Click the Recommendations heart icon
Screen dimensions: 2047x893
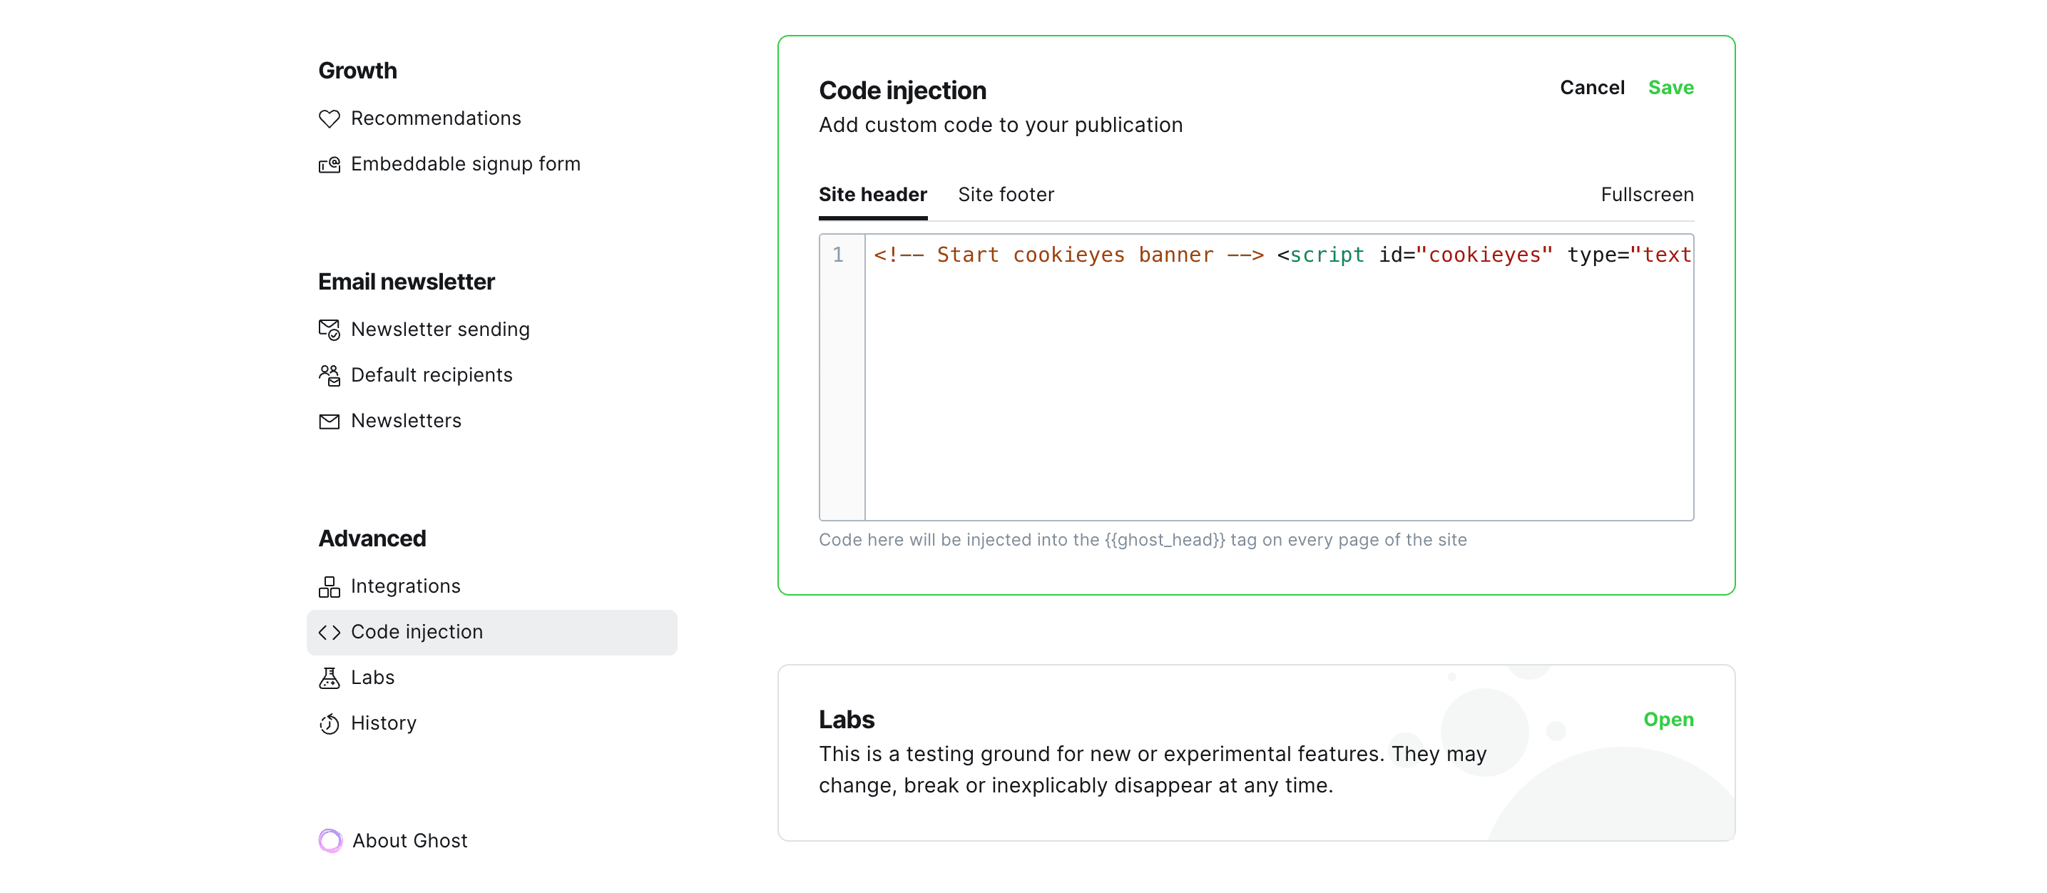point(329,118)
